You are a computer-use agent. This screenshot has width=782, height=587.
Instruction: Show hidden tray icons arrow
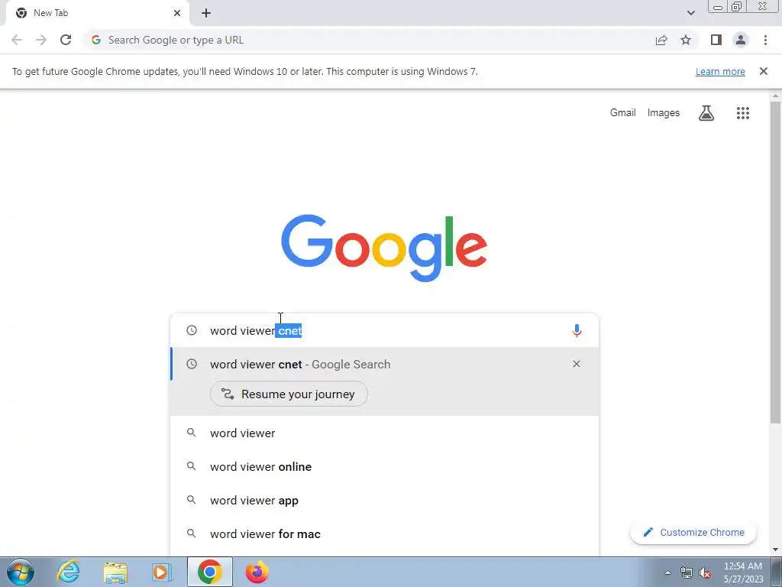tap(667, 572)
